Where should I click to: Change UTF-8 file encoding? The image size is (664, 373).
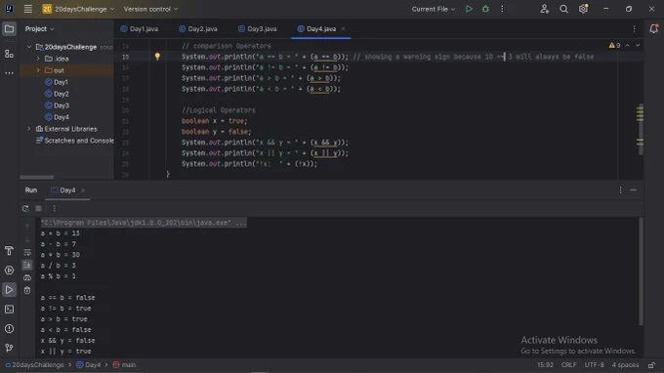click(x=594, y=365)
